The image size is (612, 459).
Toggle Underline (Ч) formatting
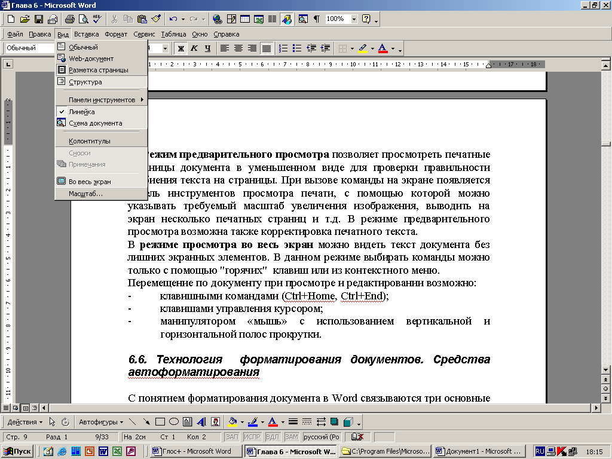[x=207, y=48]
